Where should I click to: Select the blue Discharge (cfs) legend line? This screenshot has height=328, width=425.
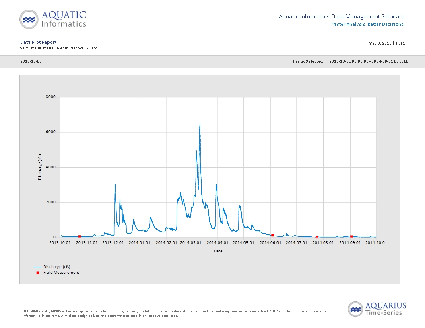click(38, 267)
